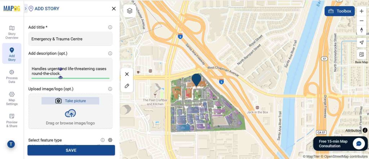Save the story
This screenshot has height=159, width=369.
pos(71,150)
